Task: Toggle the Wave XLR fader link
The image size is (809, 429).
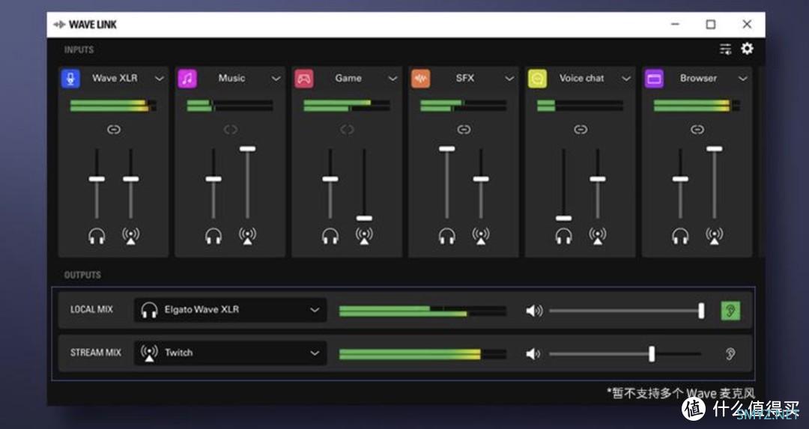Action: point(114,130)
